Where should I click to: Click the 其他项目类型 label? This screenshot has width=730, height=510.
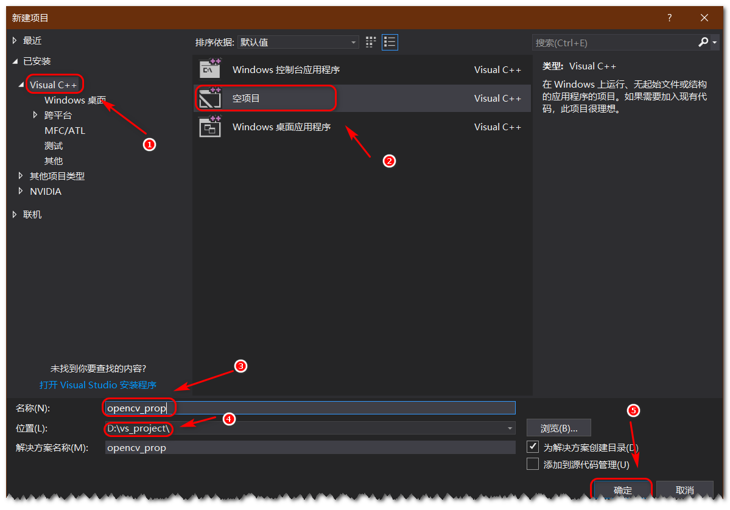tap(57, 176)
